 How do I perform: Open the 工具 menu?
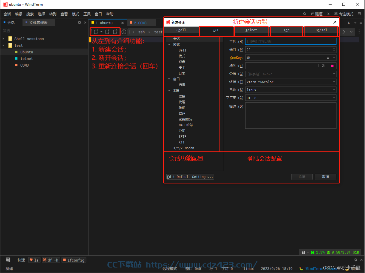(87, 14)
